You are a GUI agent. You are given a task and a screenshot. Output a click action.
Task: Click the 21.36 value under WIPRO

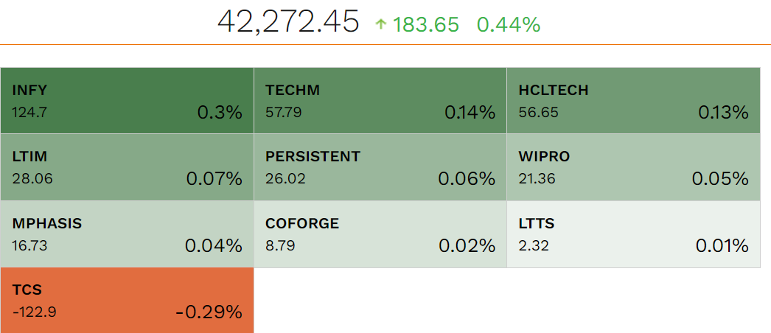[x=537, y=179]
